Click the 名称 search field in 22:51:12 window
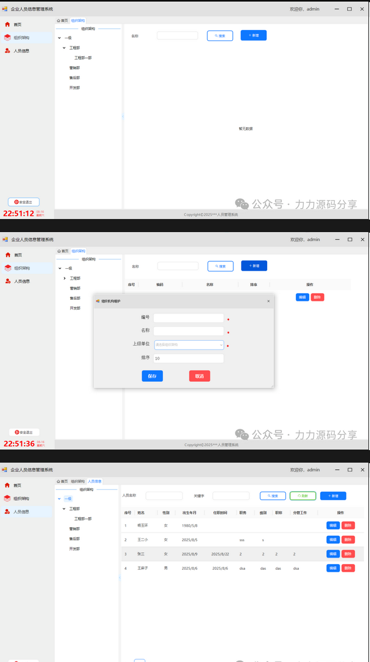 (x=178, y=36)
